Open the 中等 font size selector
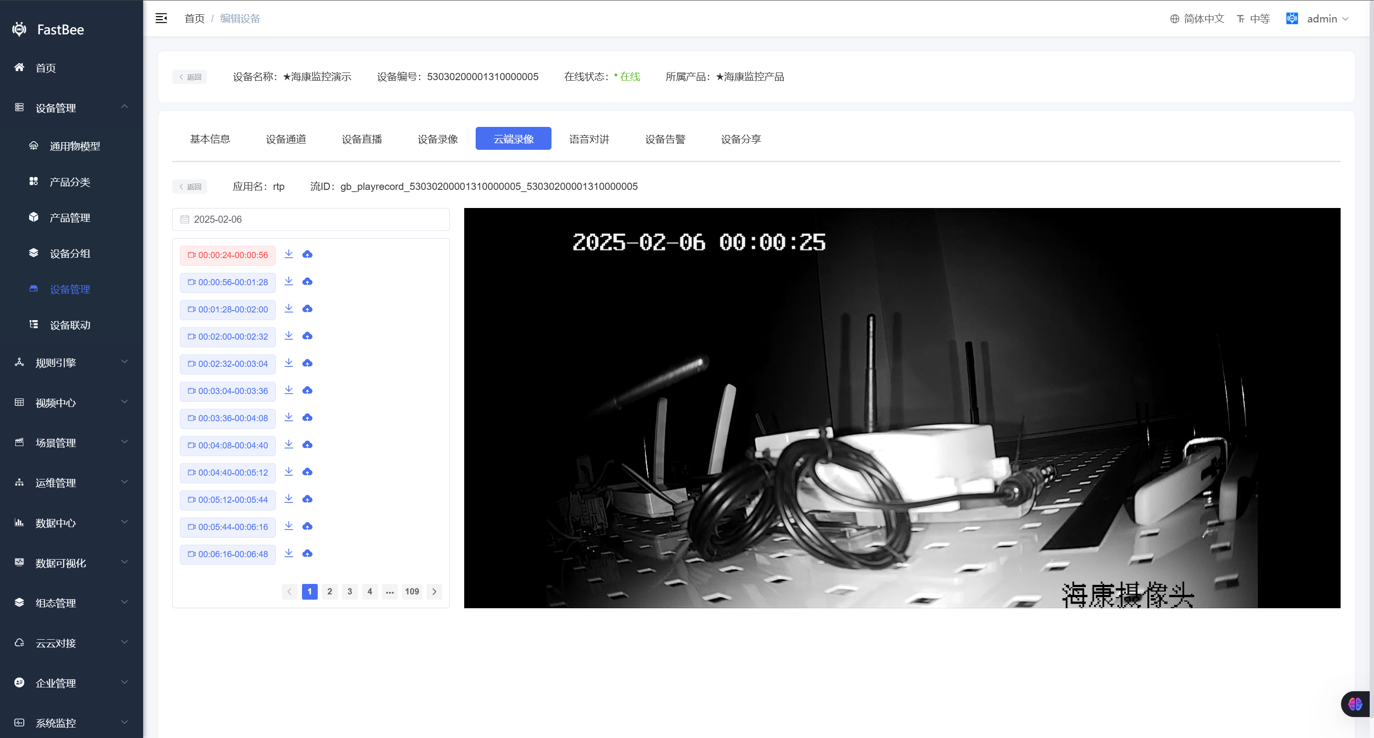Viewport: 1374px width, 738px height. [x=1253, y=19]
